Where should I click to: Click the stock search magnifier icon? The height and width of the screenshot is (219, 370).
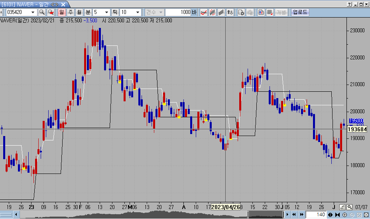(41, 12)
